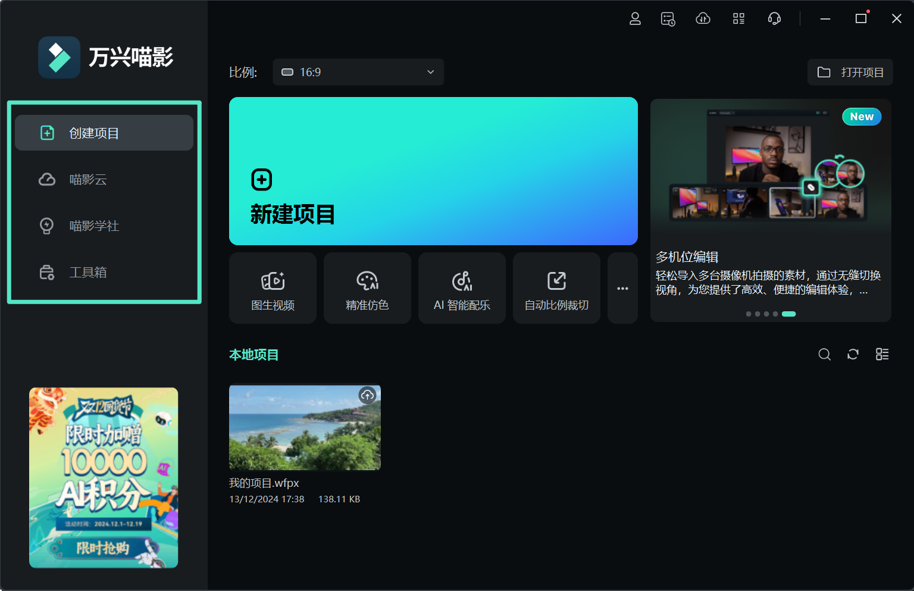Launch AI 智能配乐 music tool
Viewport: 914px width, 591px height.
click(x=462, y=288)
